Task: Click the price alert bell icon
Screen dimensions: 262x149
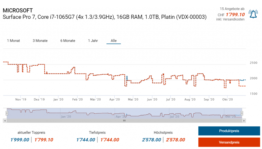Action: [x=253, y=14]
